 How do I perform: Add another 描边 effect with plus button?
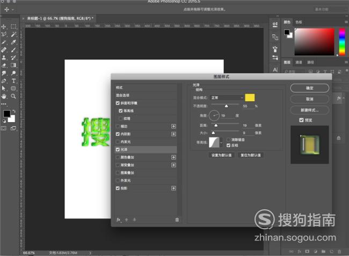pos(173,126)
